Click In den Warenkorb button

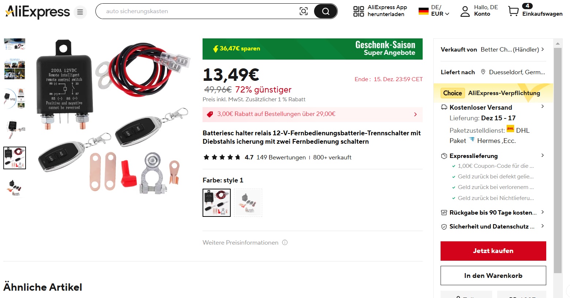coord(493,276)
